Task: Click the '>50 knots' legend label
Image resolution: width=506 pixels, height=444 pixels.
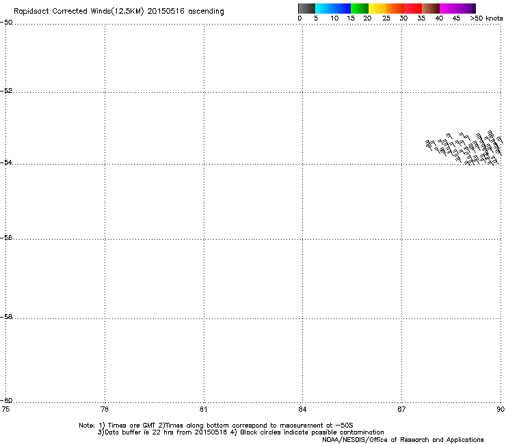Action: click(x=486, y=18)
